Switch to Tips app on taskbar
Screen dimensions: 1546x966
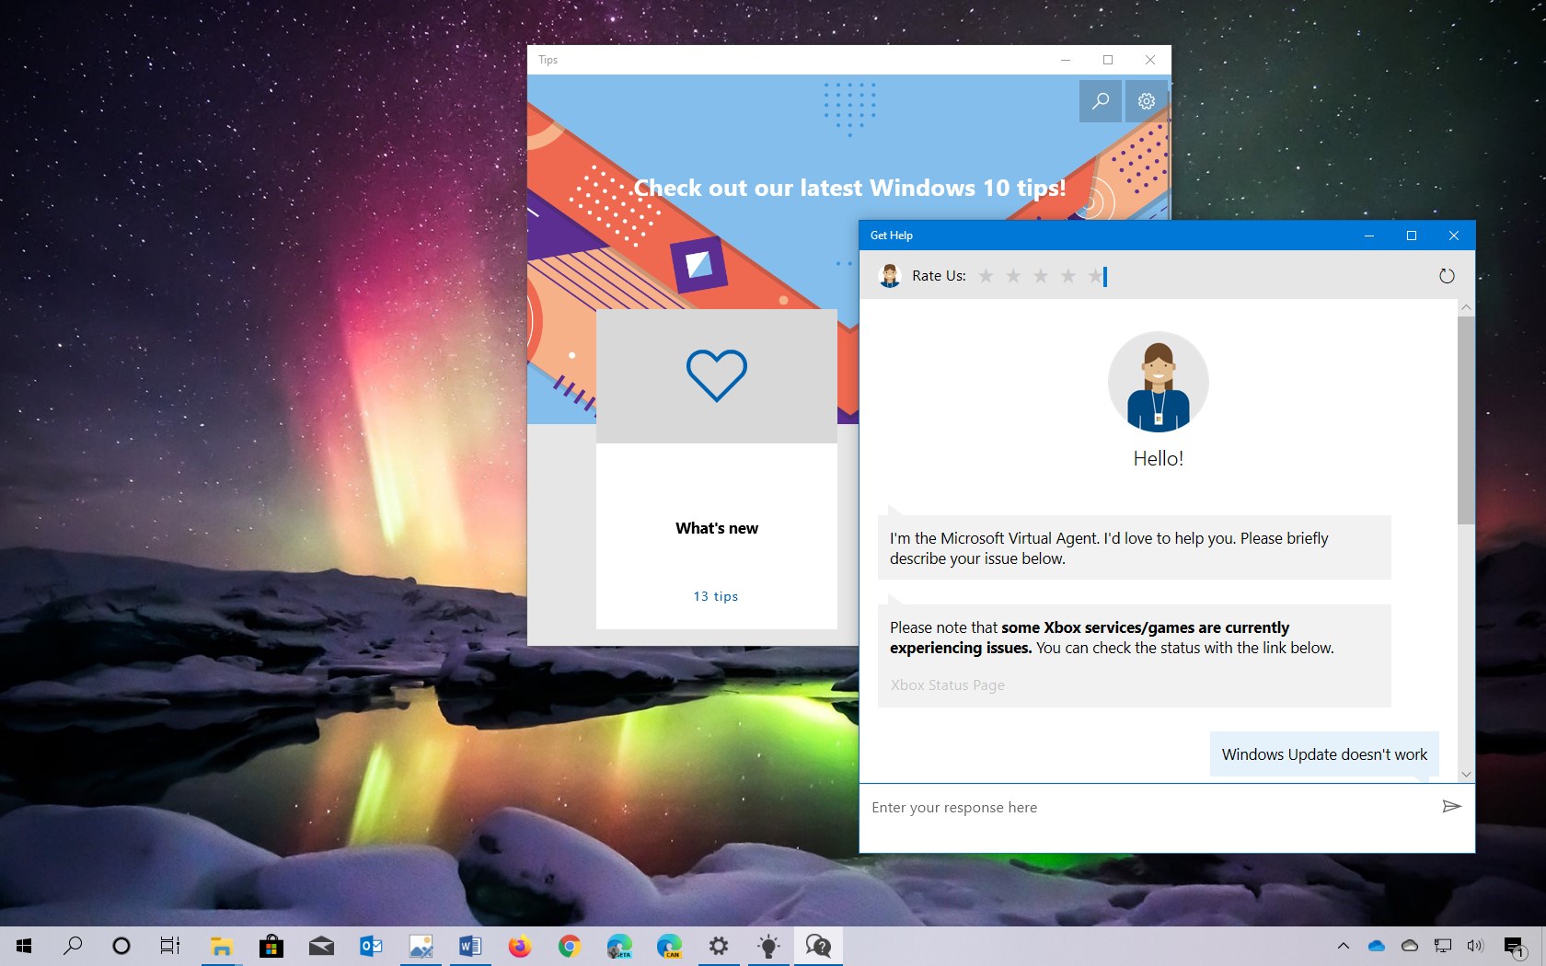click(768, 946)
